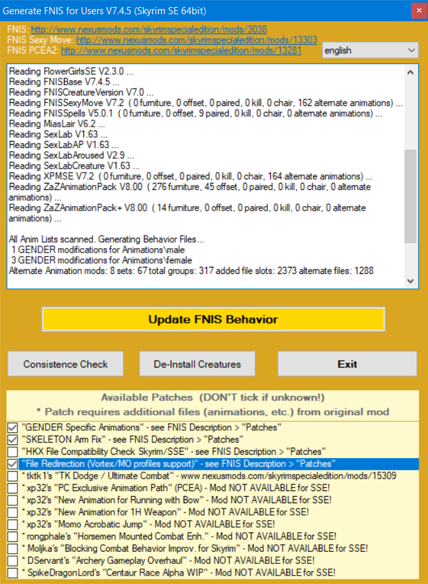Click the Exit button
The image size is (428, 584).
347,364
